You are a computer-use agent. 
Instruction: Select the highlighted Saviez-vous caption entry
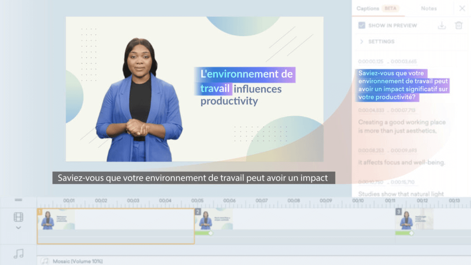(x=402, y=86)
